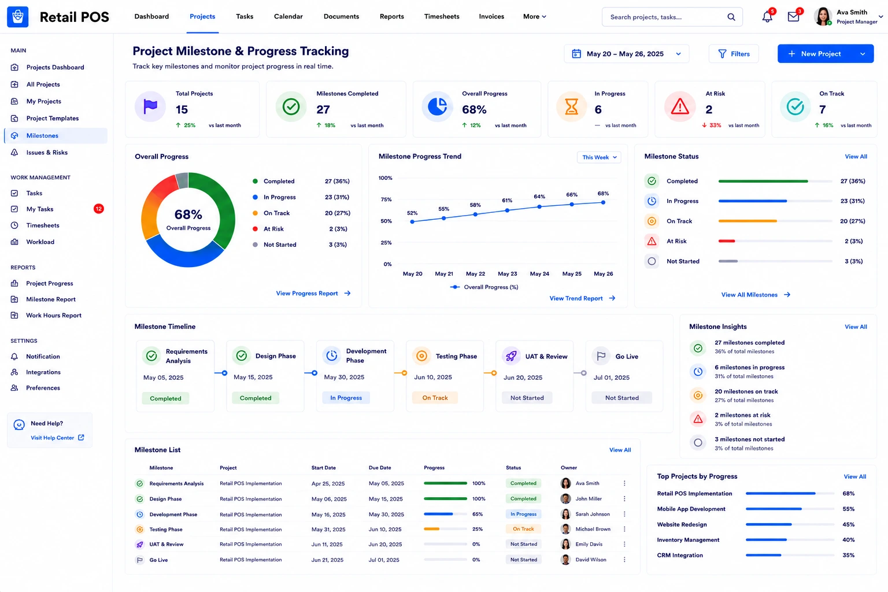Viewport: 888px width, 592px height.
Task: Expand the New Project dropdown arrow
Action: point(863,54)
